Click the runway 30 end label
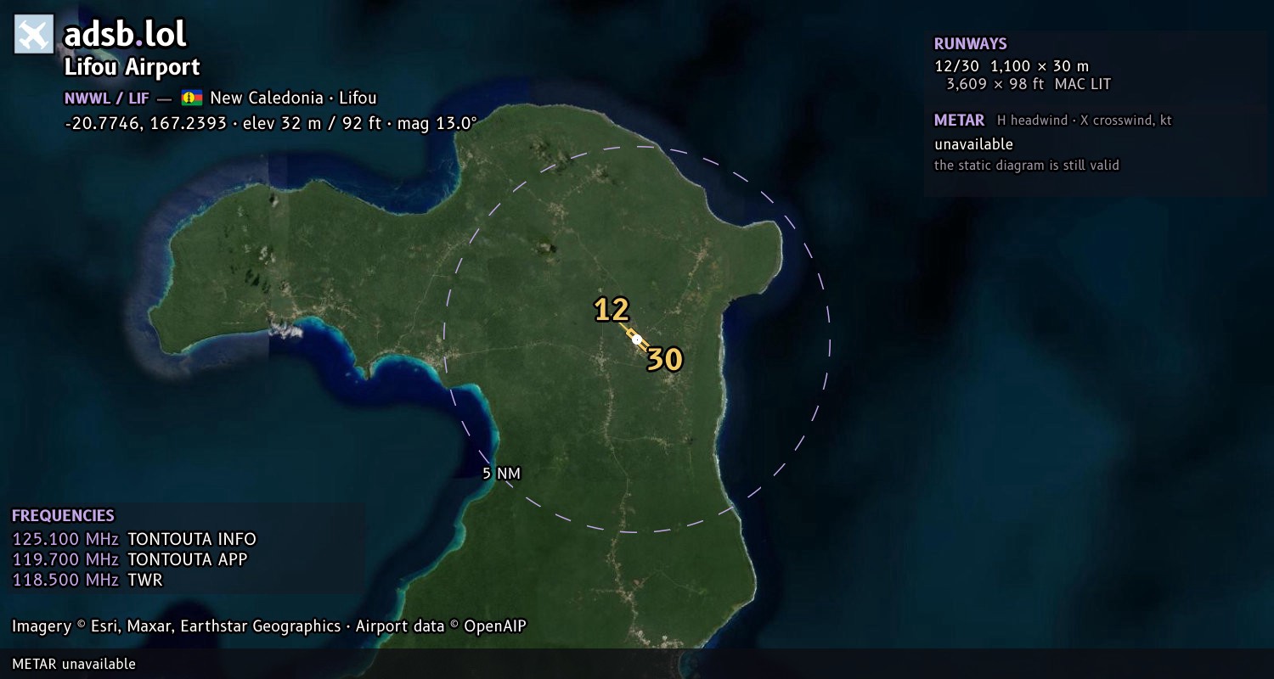This screenshot has width=1274, height=679. [x=665, y=360]
